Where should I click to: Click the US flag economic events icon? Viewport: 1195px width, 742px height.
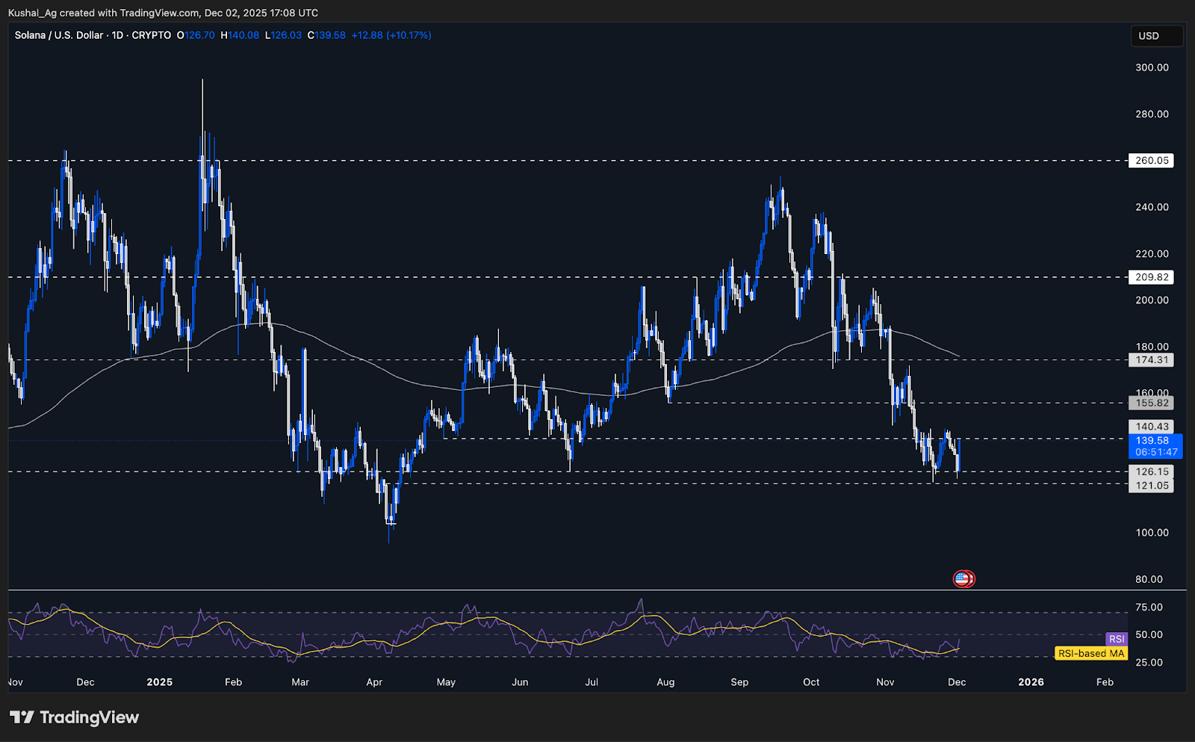963,578
